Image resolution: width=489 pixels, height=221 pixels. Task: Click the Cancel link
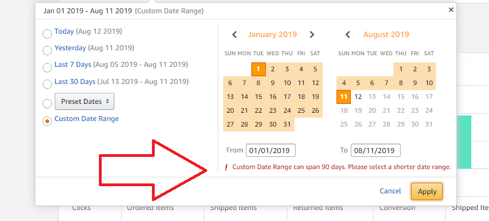pyautogui.click(x=390, y=191)
